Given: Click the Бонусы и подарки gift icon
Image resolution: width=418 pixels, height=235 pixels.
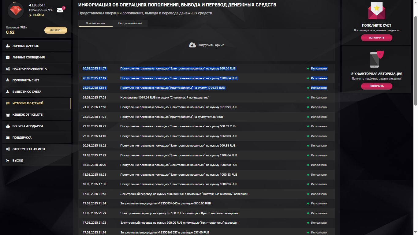Looking at the screenshot, I should point(8,126).
